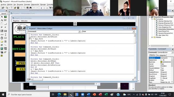Expand the Módulos folder node
This screenshot has width=174, height=97.
pos(152,37)
